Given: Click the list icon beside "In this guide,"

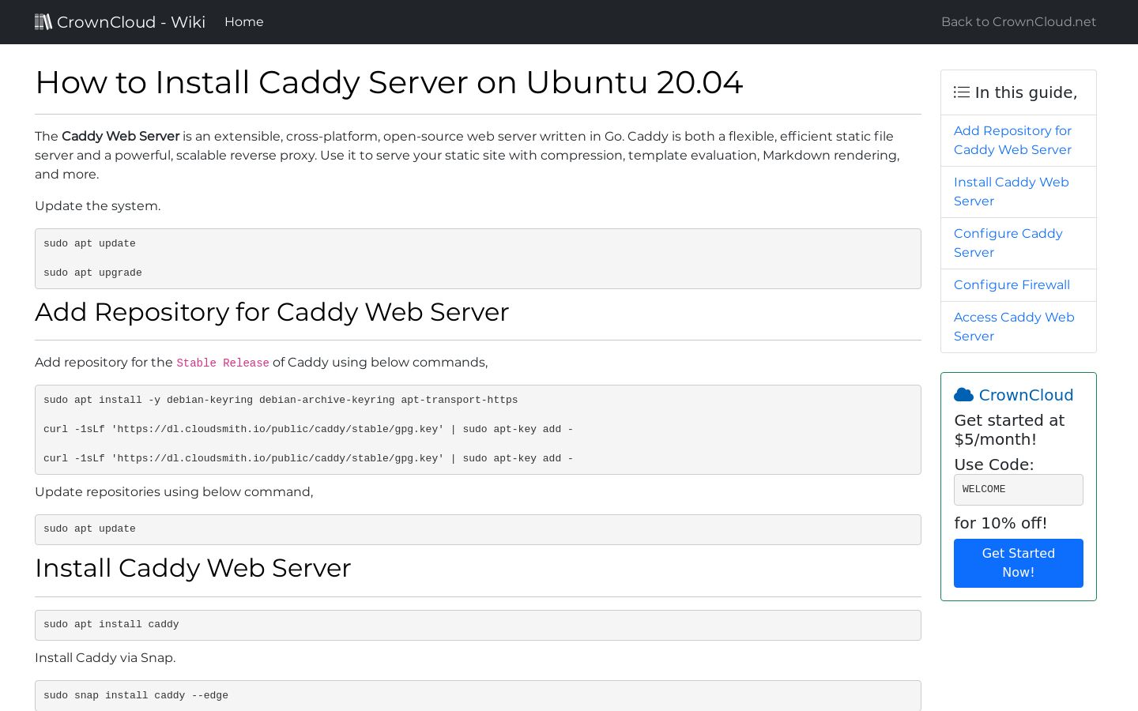Looking at the screenshot, I should (961, 92).
